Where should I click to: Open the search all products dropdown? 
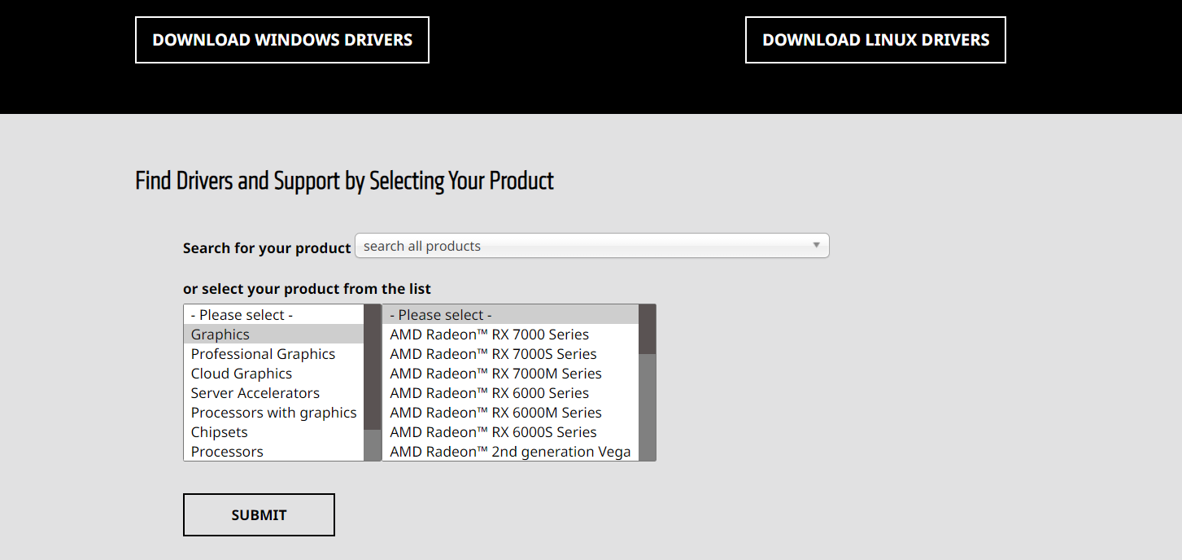pos(592,246)
